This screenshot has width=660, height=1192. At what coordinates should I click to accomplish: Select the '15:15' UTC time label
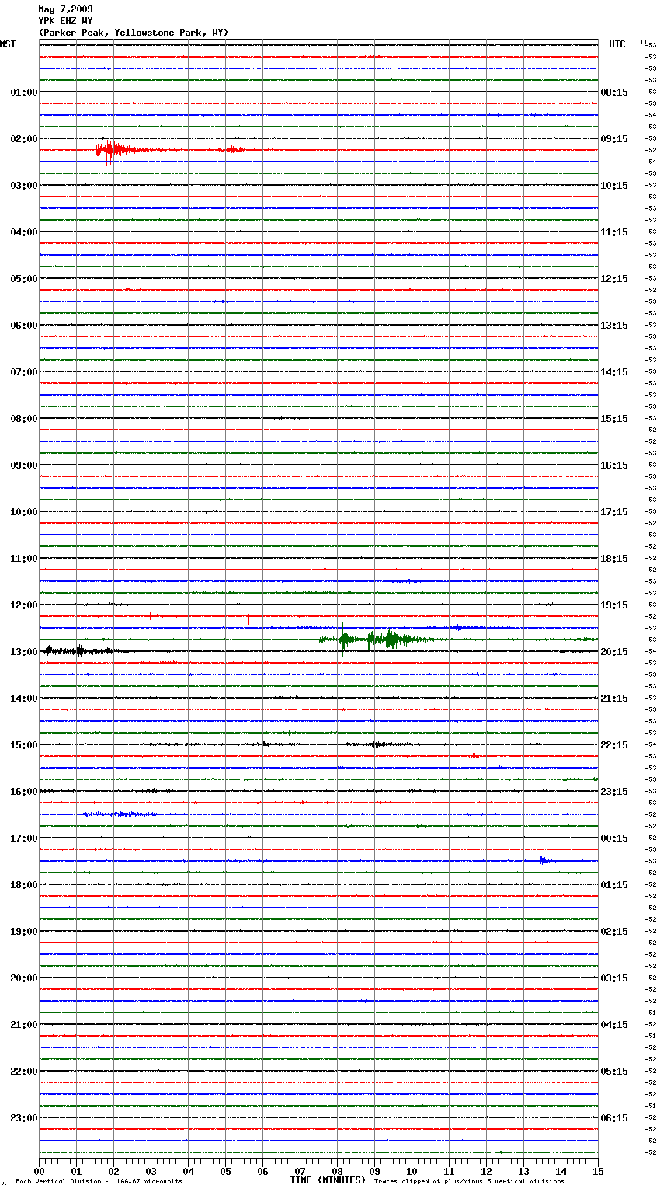(614, 418)
